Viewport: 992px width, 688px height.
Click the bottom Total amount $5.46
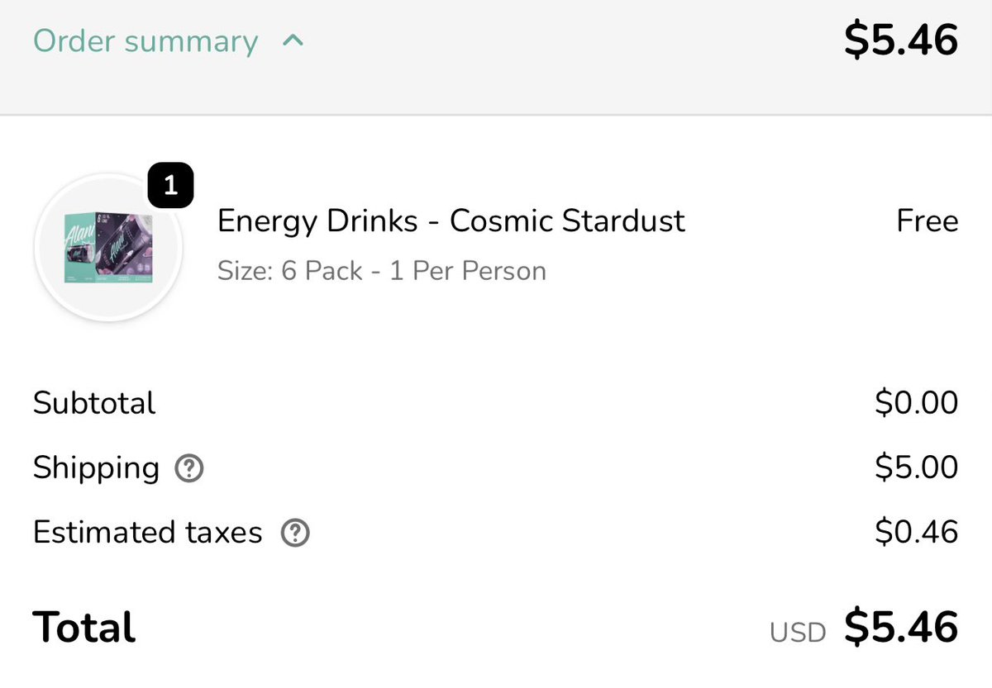[901, 628]
